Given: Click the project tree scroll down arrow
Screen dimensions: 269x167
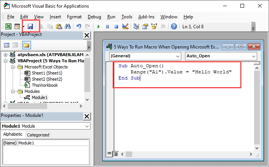Looking at the screenshot, I should tap(87, 100).
